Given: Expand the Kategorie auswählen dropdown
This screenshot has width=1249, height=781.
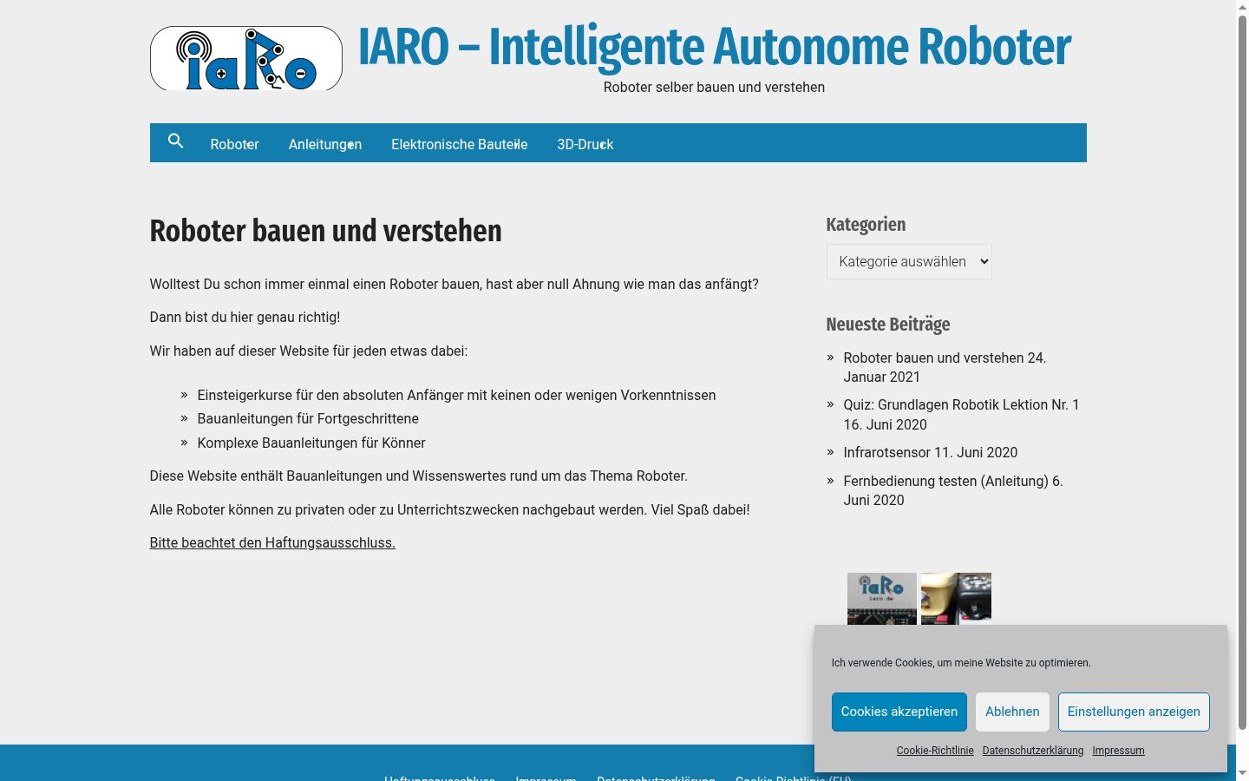Looking at the screenshot, I should 909,261.
